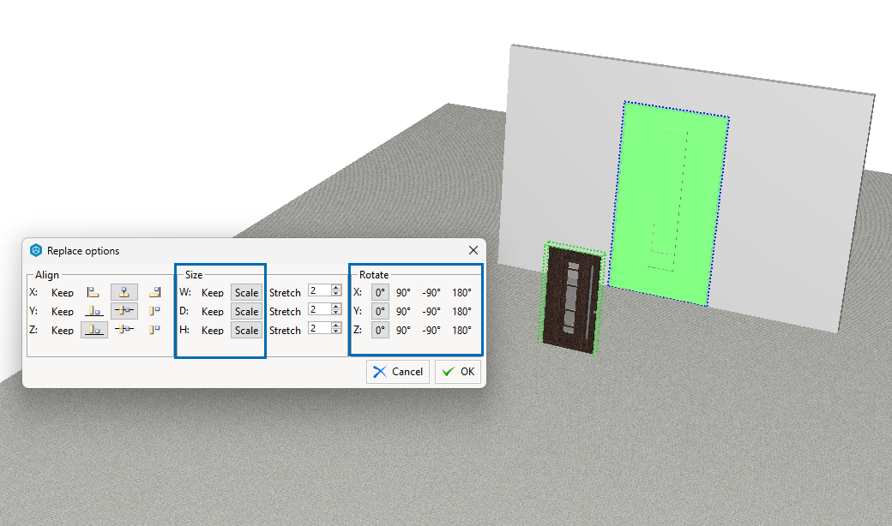Select Z align top icon
This screenshot has width=892, height=526.
pyautogui.click(x=154, y=330)
